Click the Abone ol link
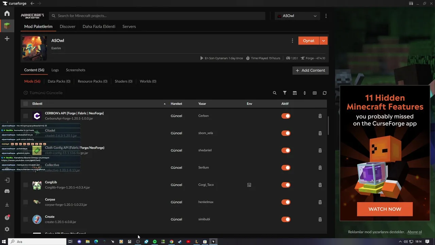The image size is (435, 245). [x=415, y=232]
